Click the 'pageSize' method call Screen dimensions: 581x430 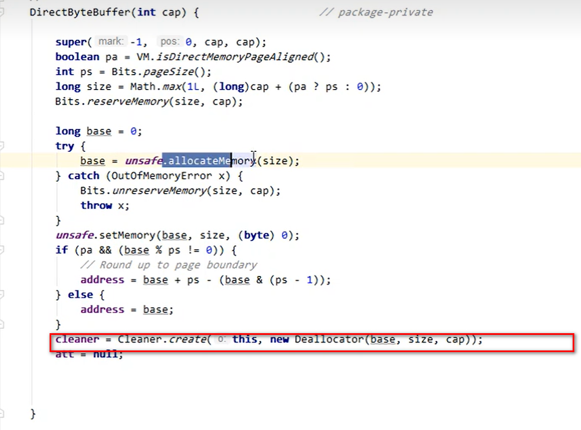pyautogui.click(x=168, y=72)
